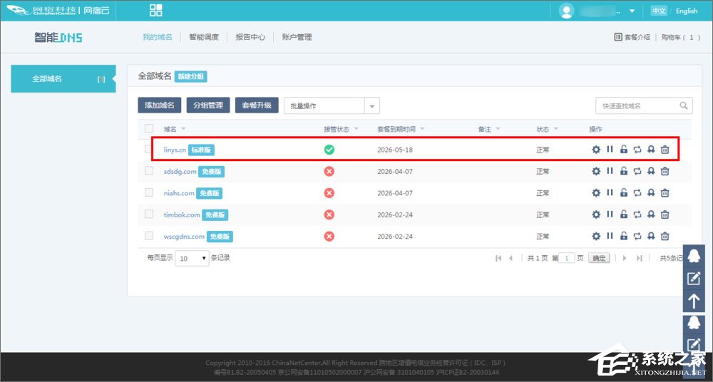This screenshot has height=382, width=713.
Task: Open settings gear for niahs.com
Action: point(596,193)
